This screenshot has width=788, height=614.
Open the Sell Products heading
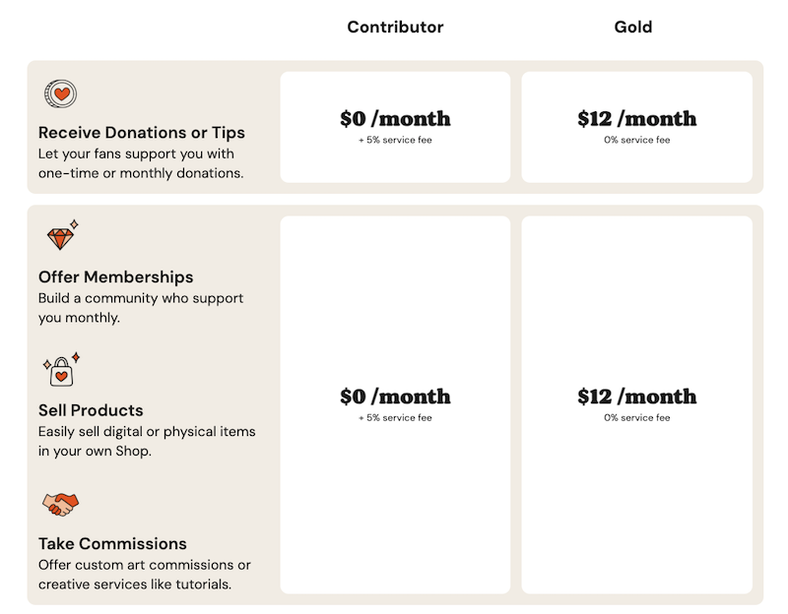pyautogui.click(x=91, y=410)
